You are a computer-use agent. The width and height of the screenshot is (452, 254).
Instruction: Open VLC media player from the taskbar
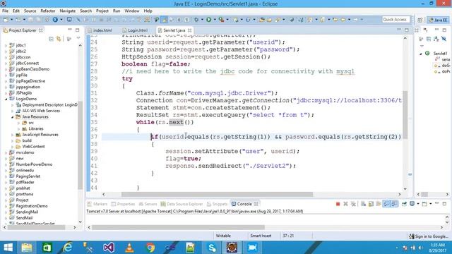click(129, 248)
